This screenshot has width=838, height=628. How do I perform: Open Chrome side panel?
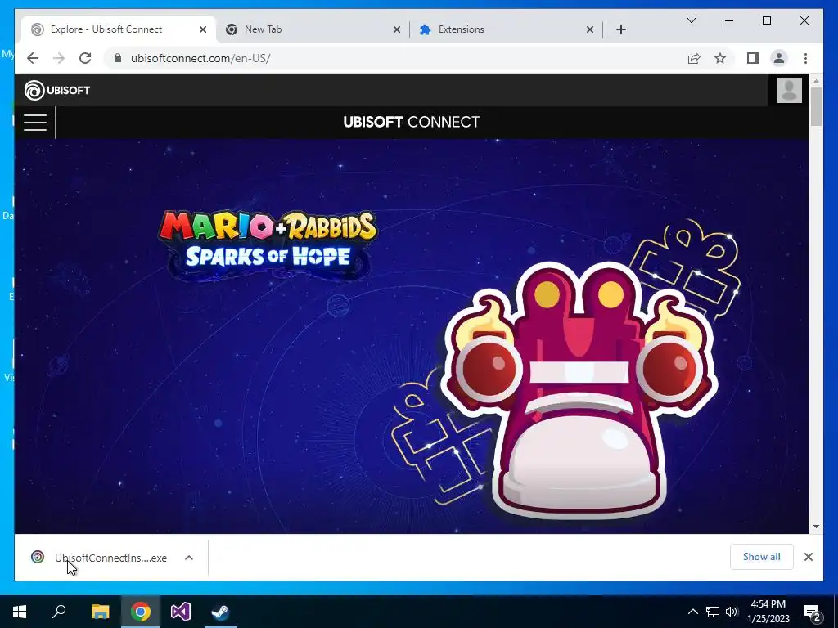click(753, 58)
